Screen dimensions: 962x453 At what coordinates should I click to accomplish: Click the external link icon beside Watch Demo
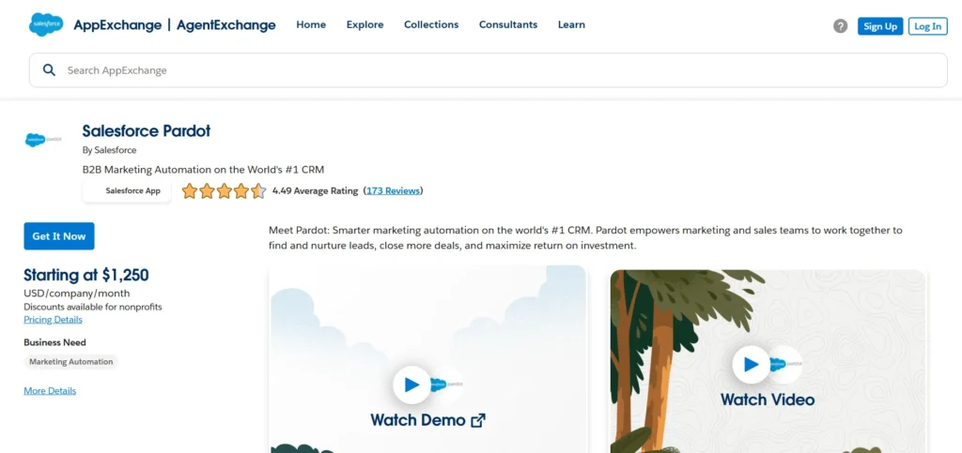tap(478, 420)
